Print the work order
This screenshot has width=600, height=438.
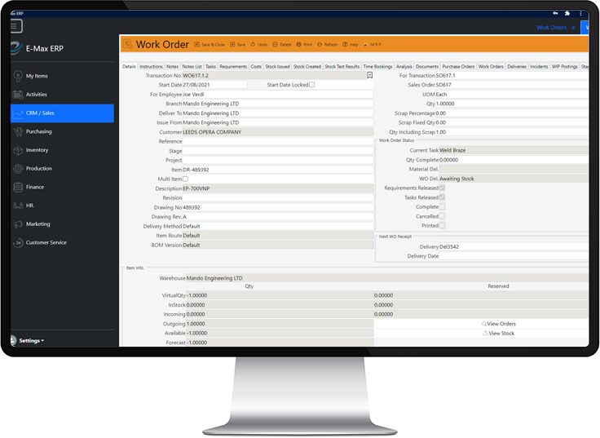[x=303, y=45]
